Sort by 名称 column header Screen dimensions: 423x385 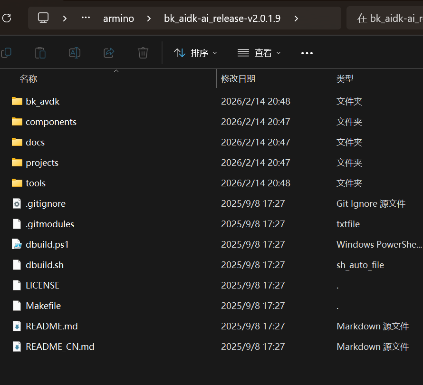(29, 79)
